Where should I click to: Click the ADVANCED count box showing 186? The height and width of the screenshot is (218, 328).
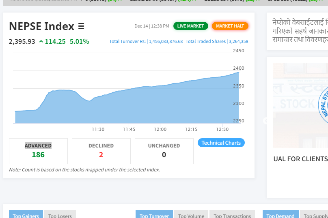click(x=38, y=151)
